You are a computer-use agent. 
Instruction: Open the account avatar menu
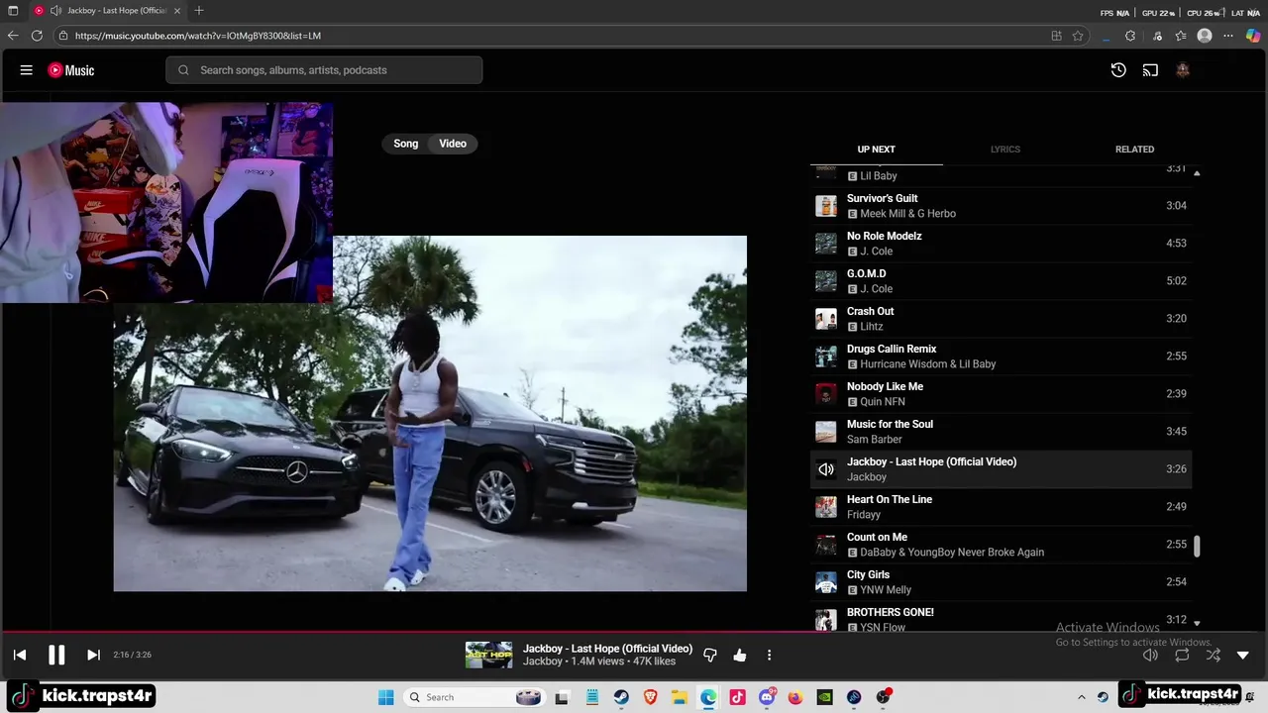tap(1183, 70)
